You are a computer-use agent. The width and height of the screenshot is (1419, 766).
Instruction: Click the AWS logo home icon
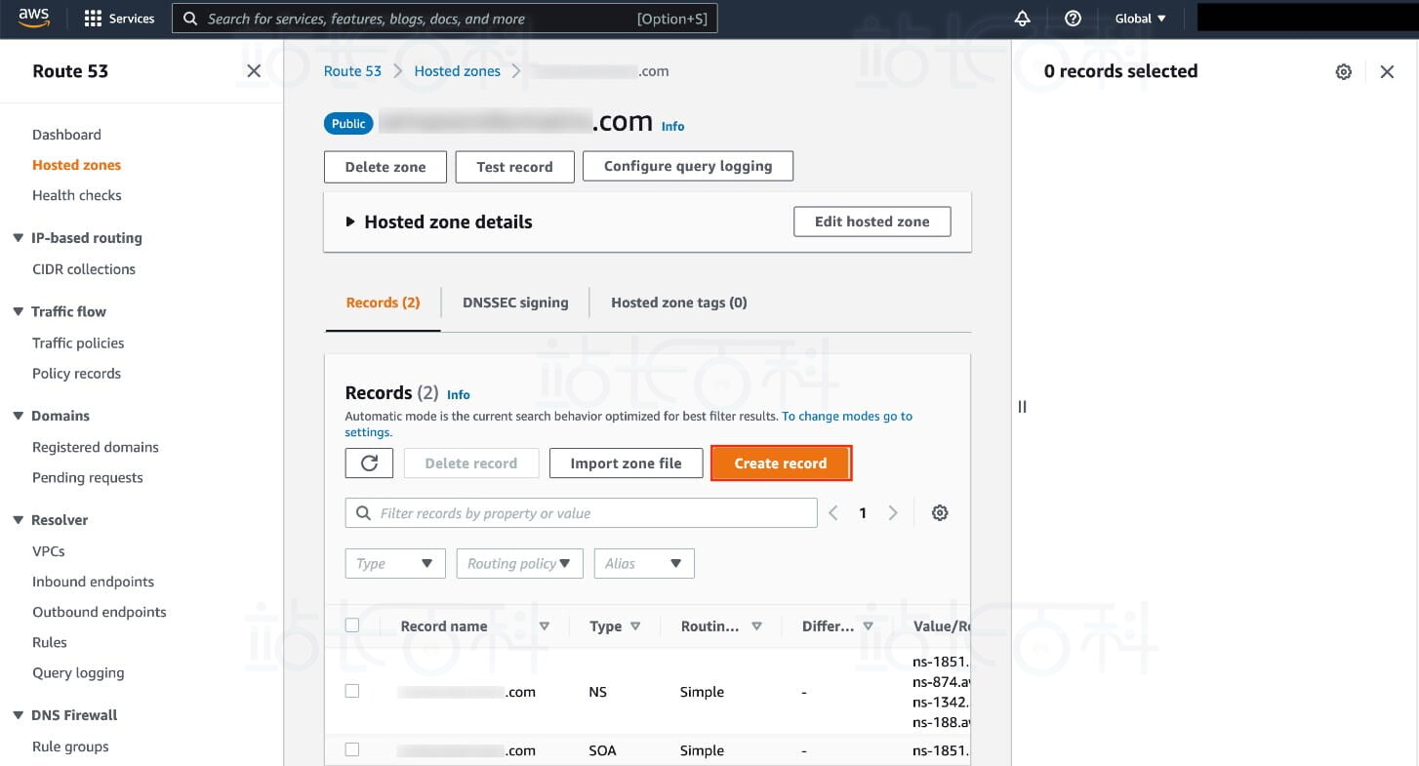click(x=34, y=19)
